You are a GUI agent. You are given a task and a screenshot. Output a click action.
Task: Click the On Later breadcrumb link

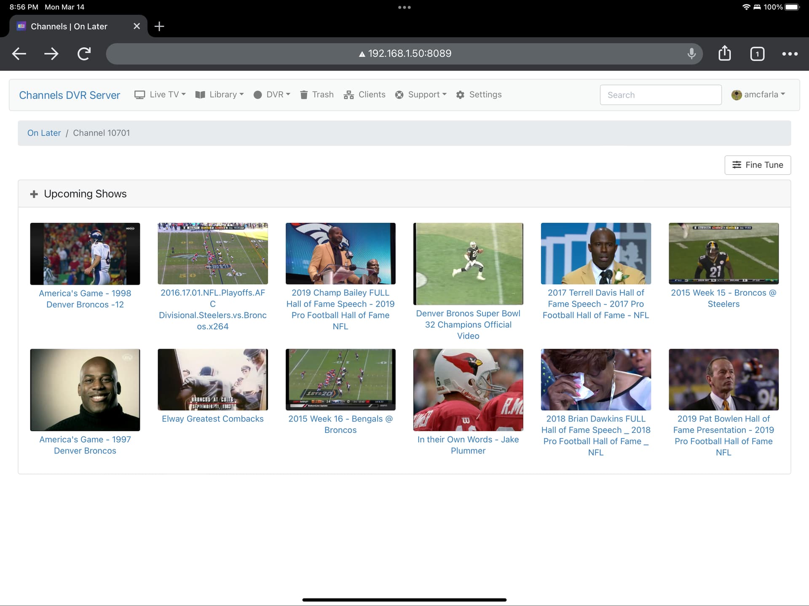44,133
